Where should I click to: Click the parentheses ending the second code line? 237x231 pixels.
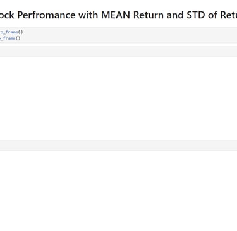click(x=18, y=38)
